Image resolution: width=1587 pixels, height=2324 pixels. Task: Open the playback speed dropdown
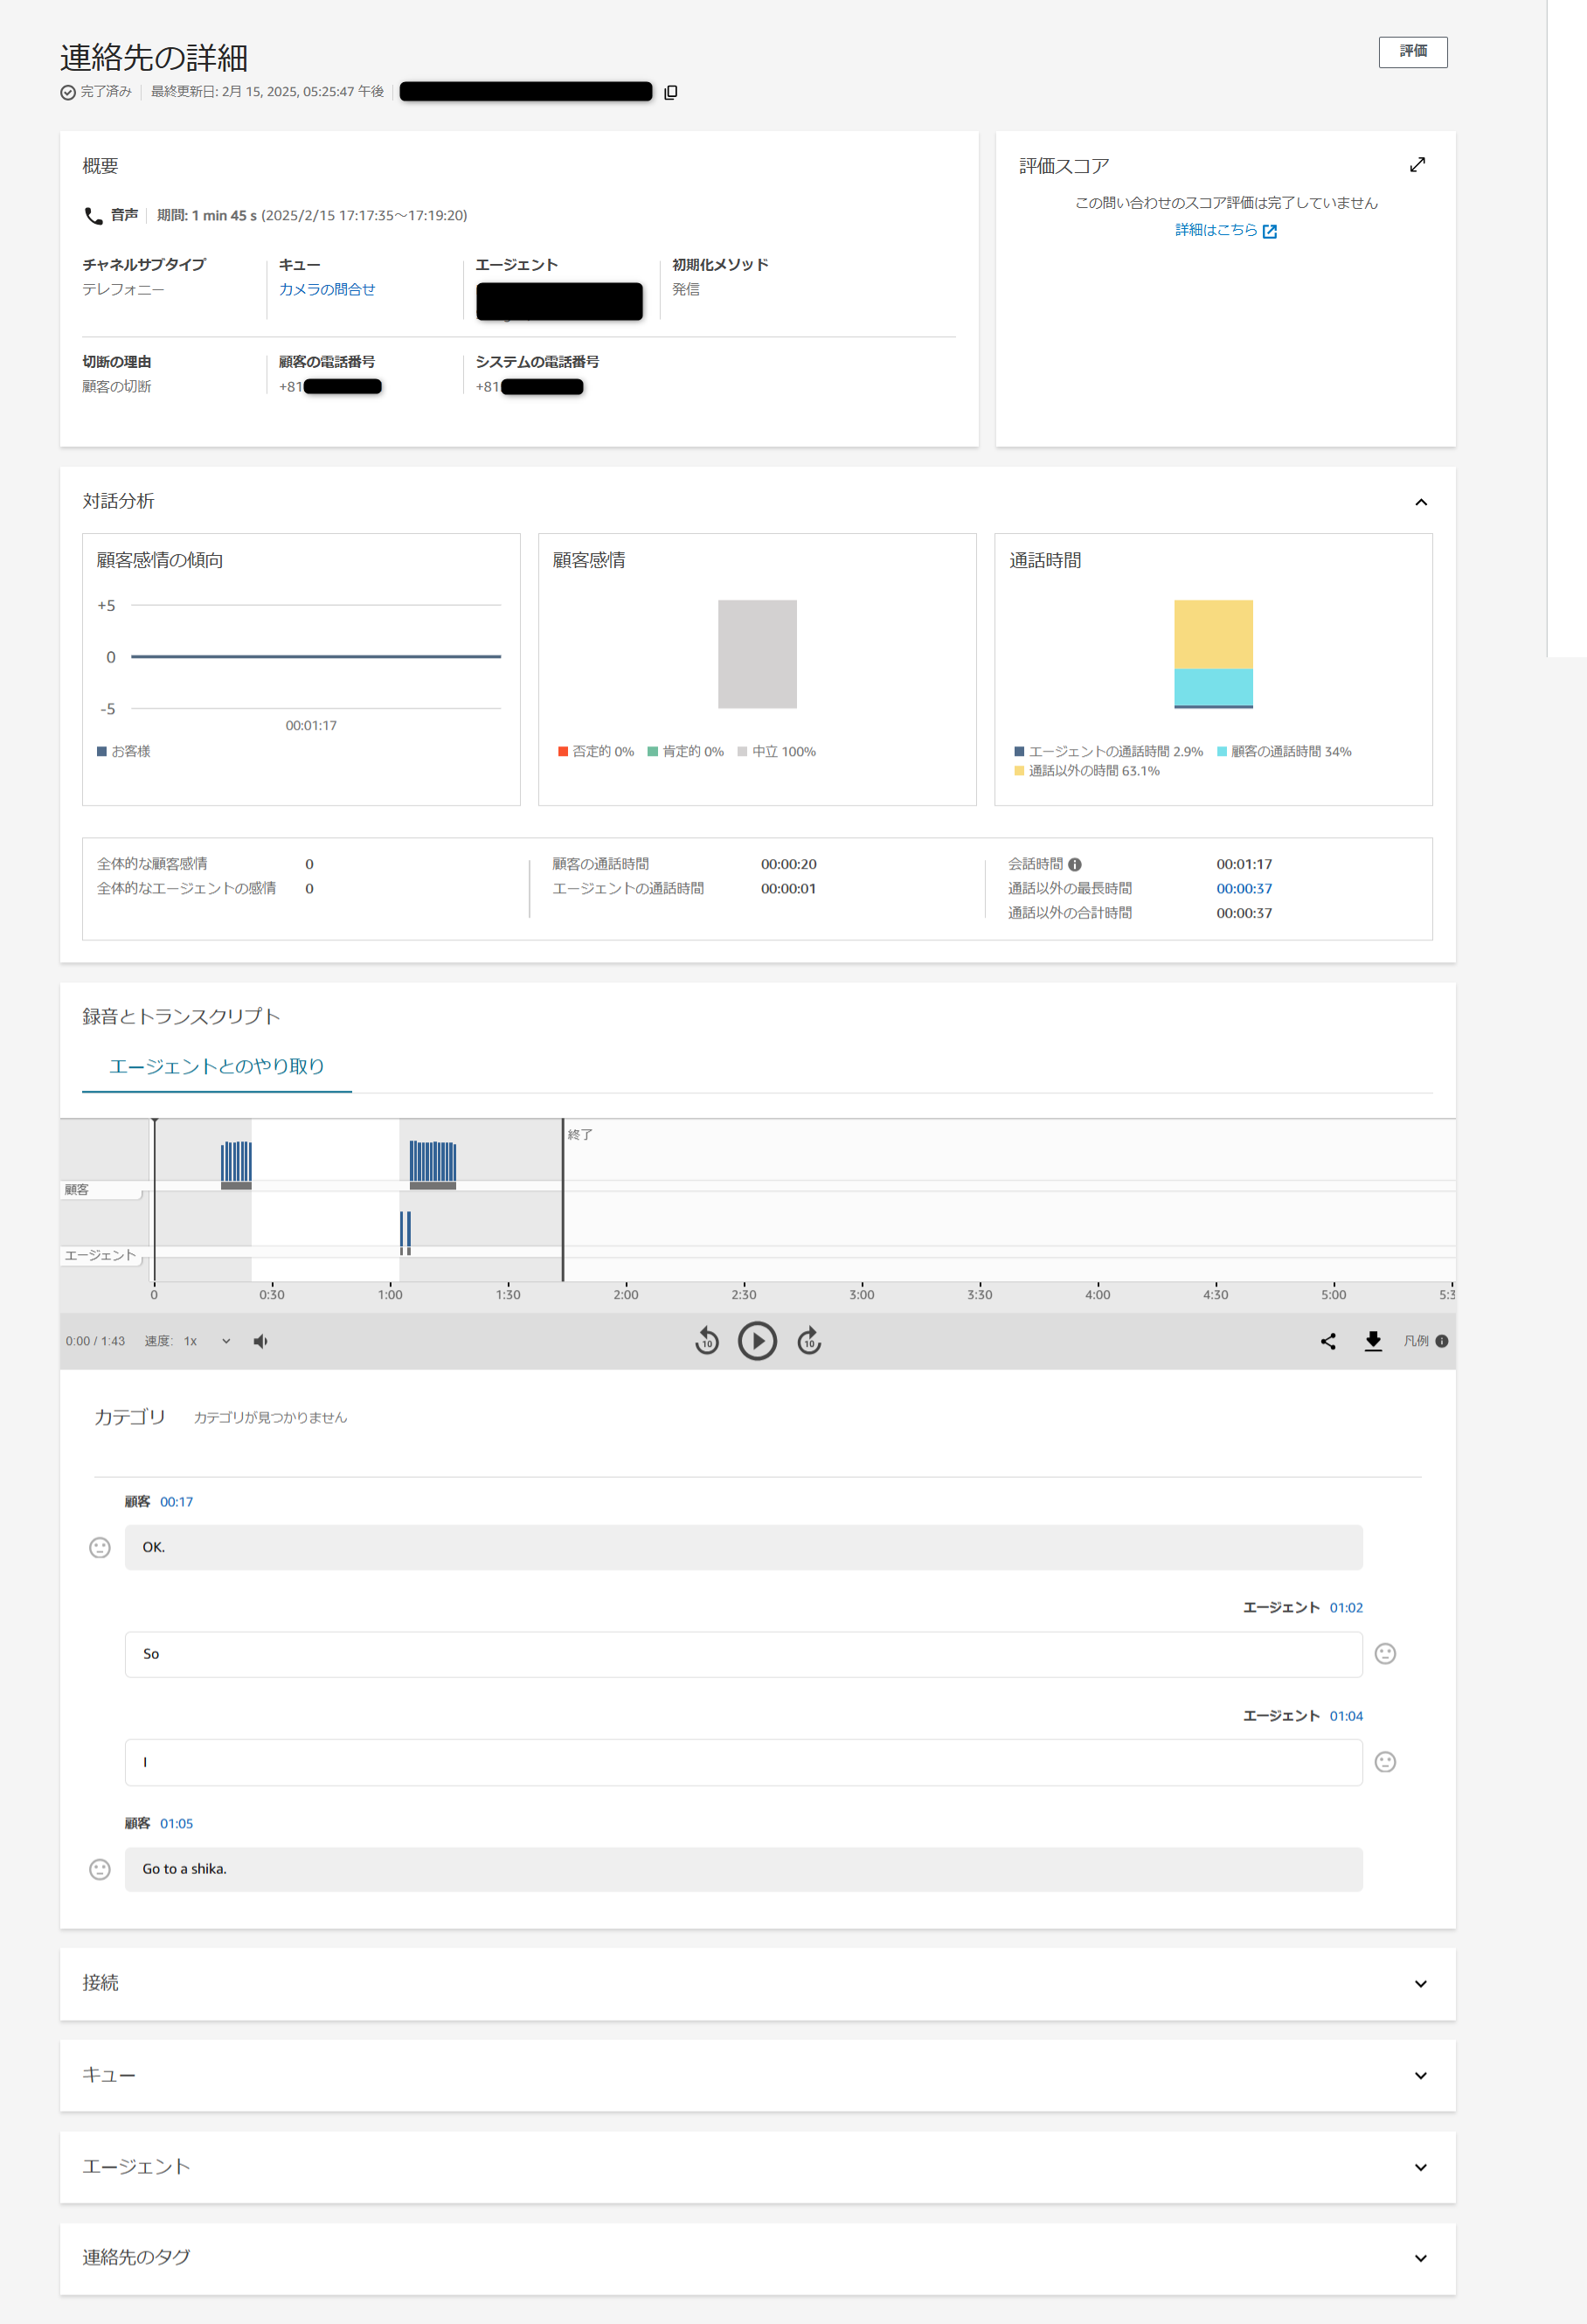tap(226, 1341)
